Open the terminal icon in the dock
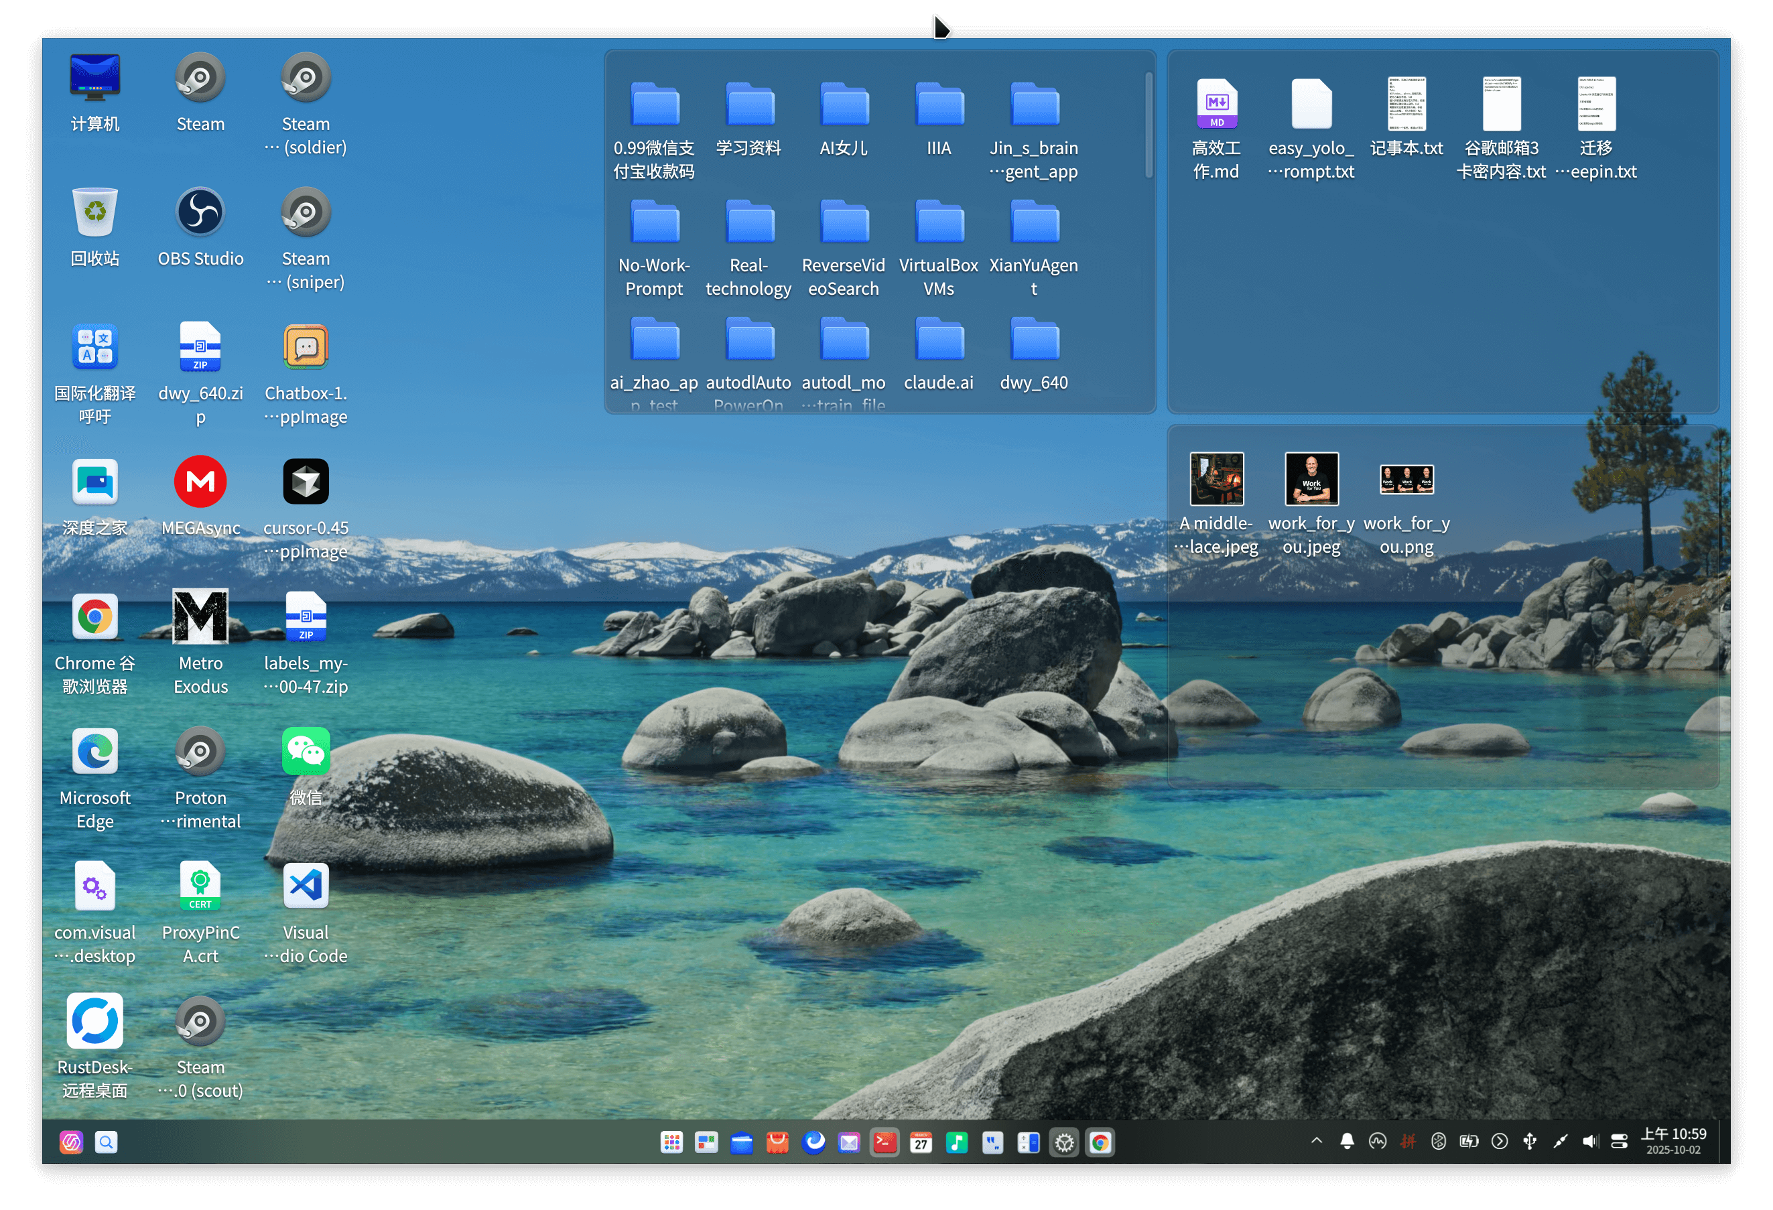This screenshot has width=1773, height=1210. [x=885, y=1144]
